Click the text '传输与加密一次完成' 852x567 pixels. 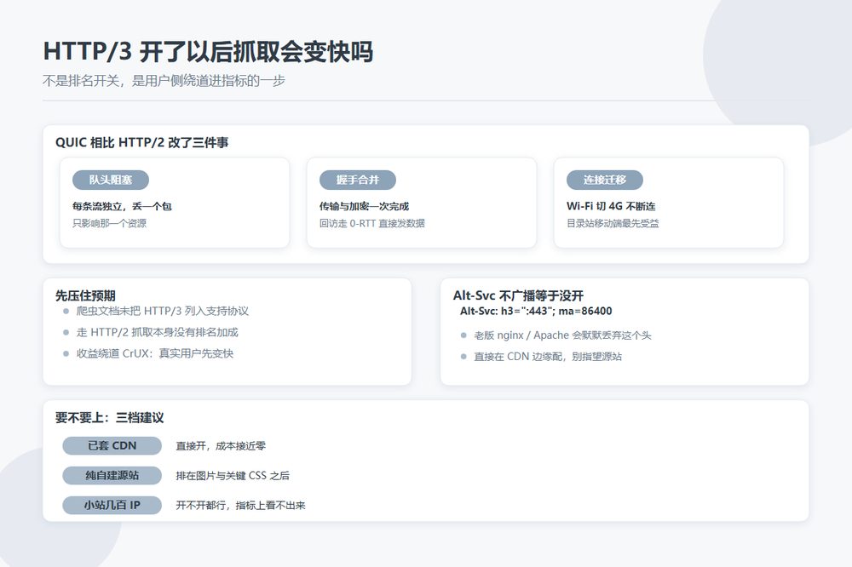tap(364, 206)
